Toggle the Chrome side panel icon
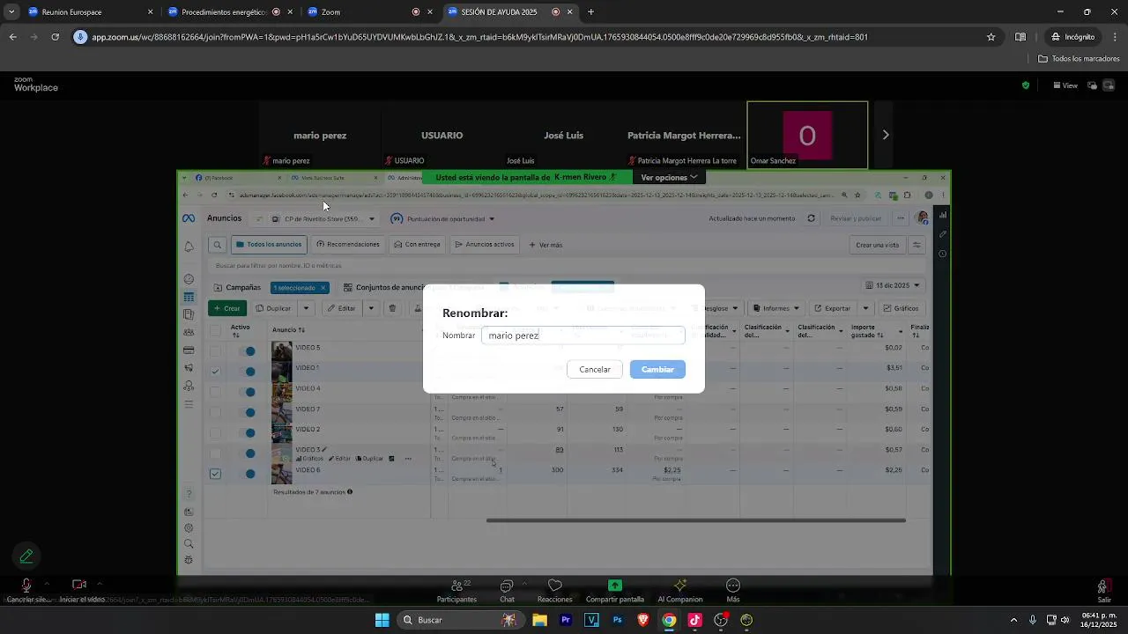The image size is (1128, 634). 1020,37
